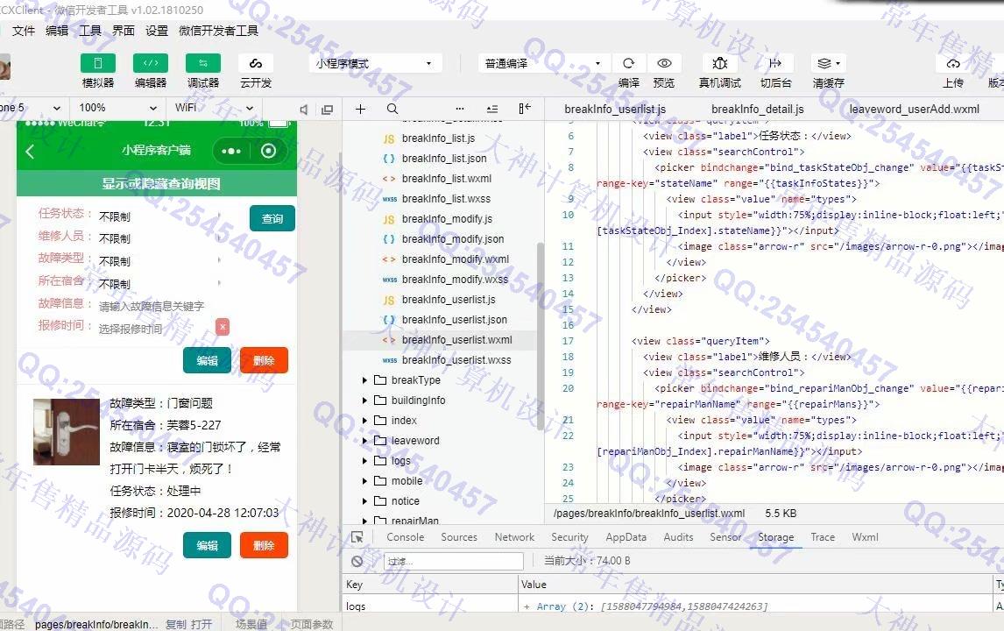Clear 报修时间 with red x icon

coord(223,327)
